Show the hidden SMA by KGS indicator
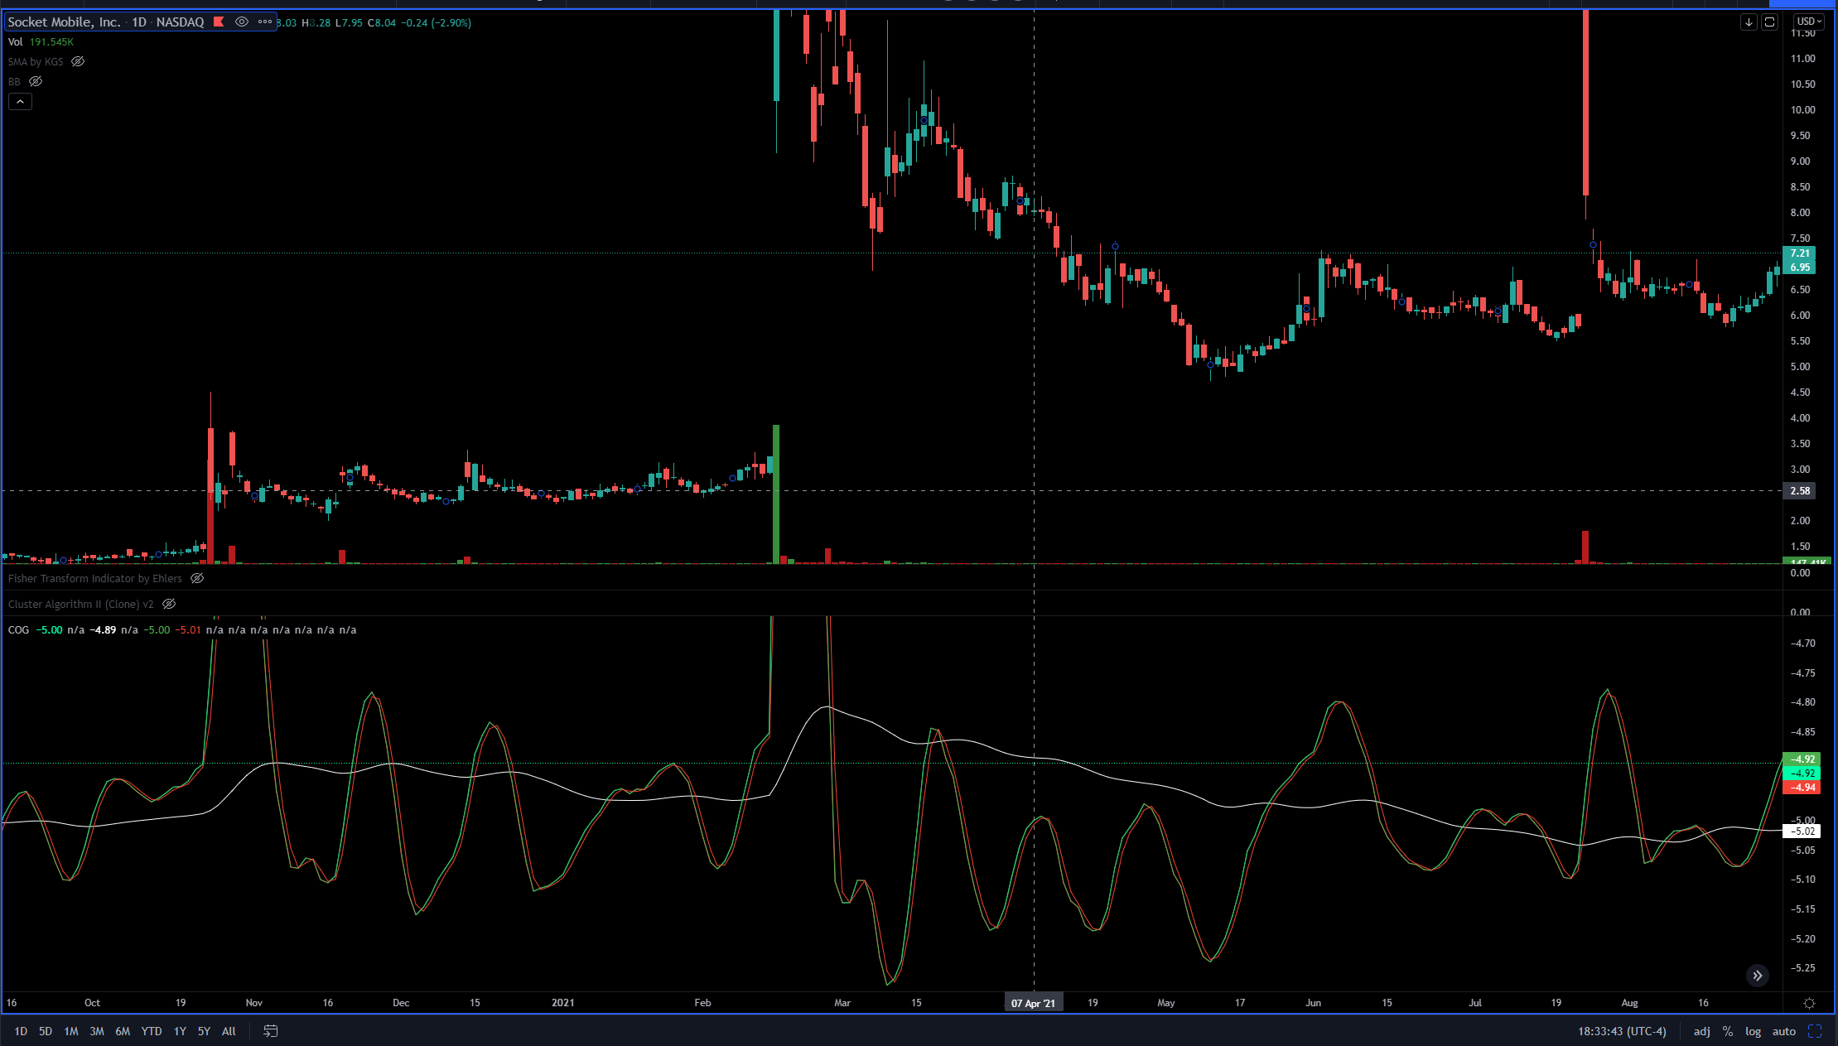Image resolution: width=1838 pixels, height=1046 pixels. tap(78, 61)
